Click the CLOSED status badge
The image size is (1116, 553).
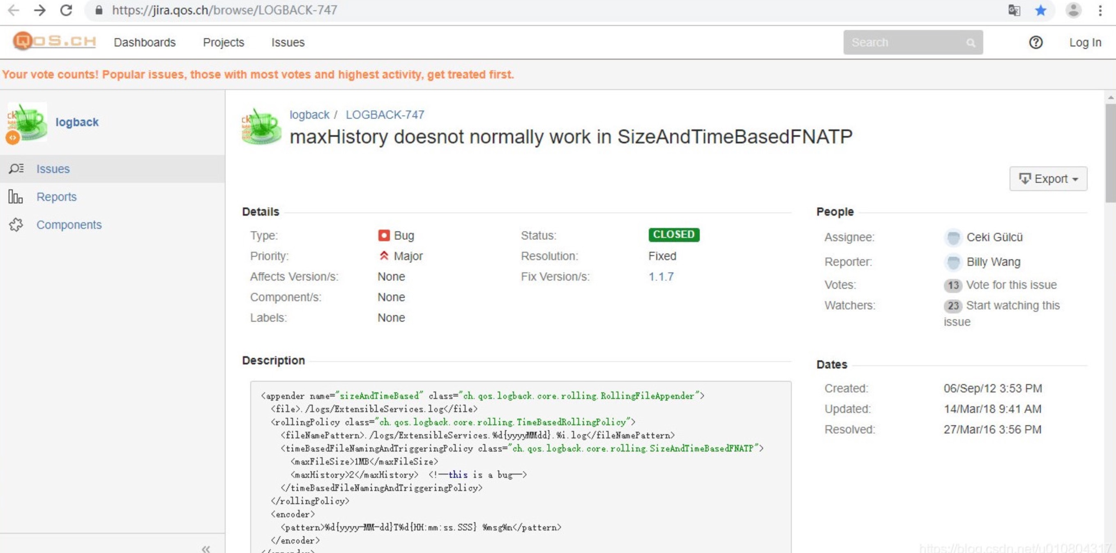tap(674, 234)
